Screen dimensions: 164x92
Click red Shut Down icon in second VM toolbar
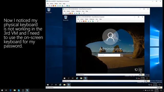tap(70, 13)
